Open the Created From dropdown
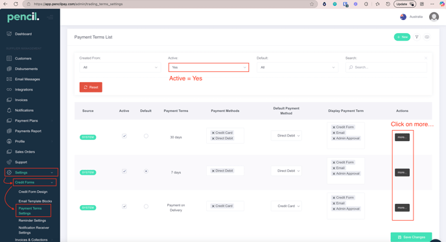This screenshot has height=242, width=446. point(120,67)
